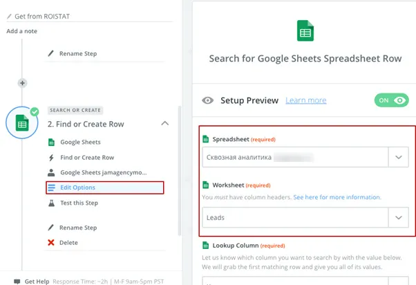416x285 pixels.
Task: Click the account person icon
Action: pyautogui.click(x=51, y=173)
